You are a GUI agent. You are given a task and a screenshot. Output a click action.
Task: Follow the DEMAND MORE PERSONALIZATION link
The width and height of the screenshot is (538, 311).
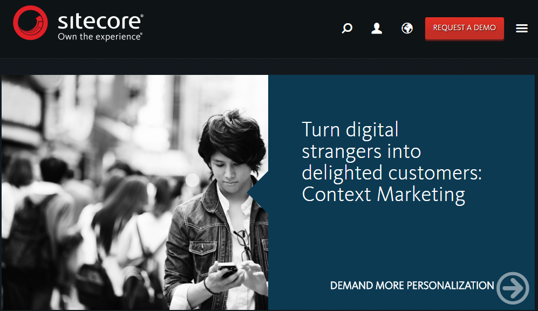tap(412, 286)
